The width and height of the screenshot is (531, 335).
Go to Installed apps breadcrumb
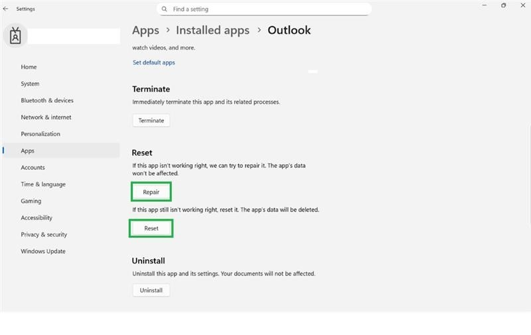(x=212, y=30)
